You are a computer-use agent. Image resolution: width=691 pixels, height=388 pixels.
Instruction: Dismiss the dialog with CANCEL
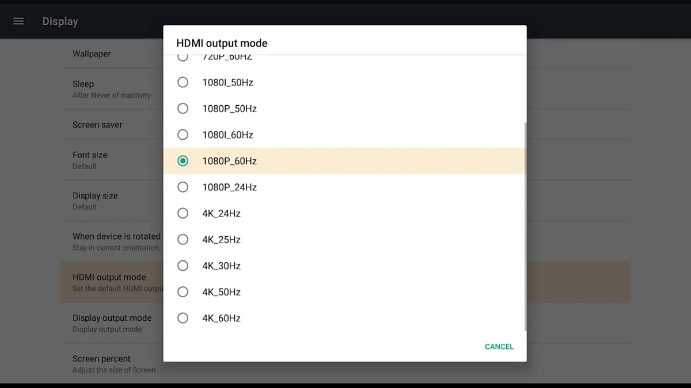pyautogui.click(x=499, y=346)
